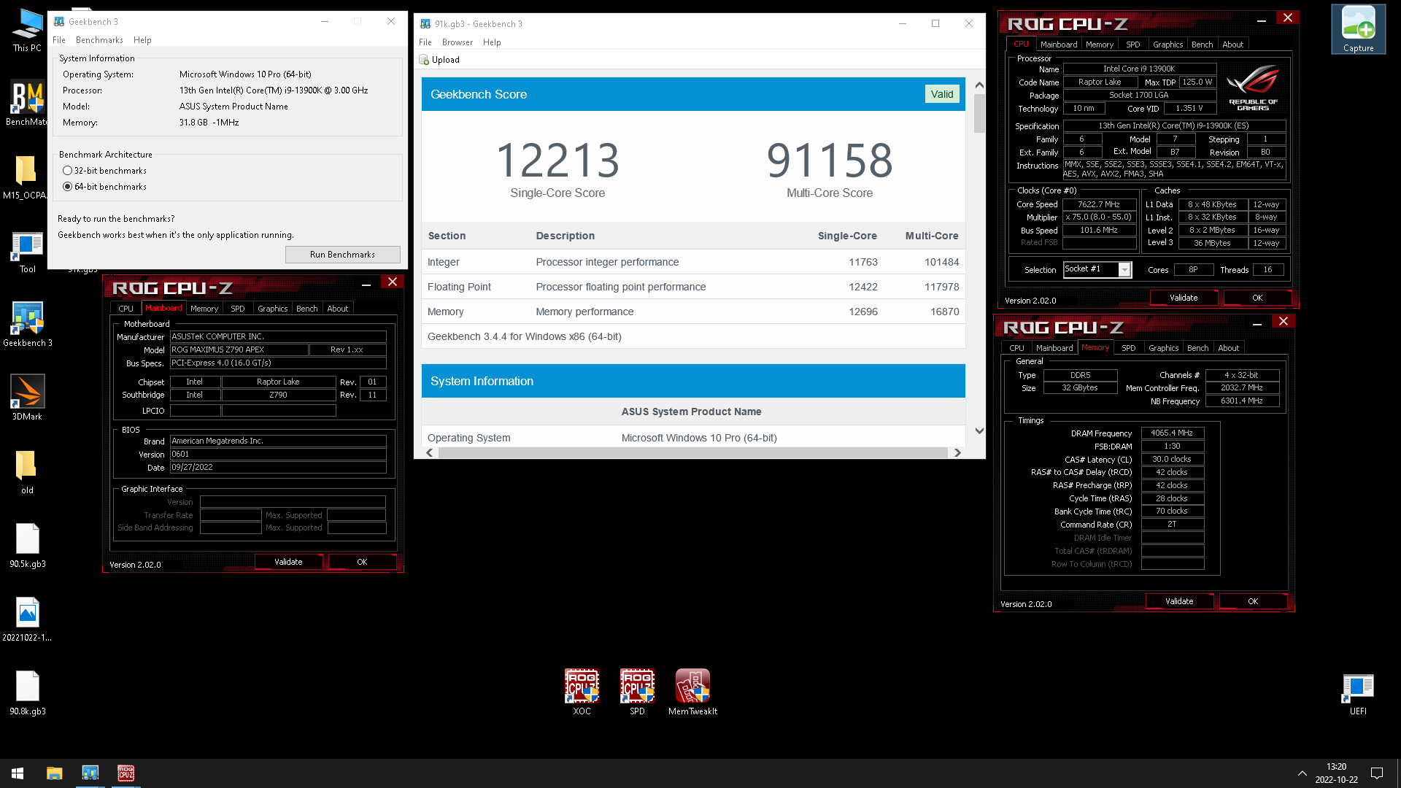Click Core Speed value 7622.7 MHz

click(1099, 205)
